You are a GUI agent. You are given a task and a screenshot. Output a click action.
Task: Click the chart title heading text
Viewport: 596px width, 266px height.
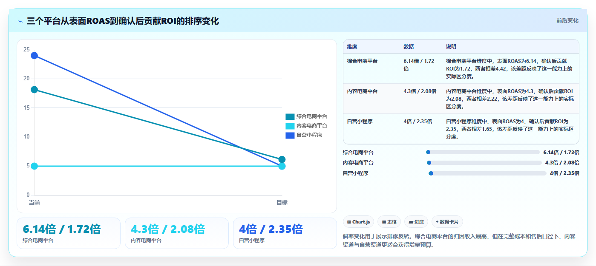tap(123, 21)
